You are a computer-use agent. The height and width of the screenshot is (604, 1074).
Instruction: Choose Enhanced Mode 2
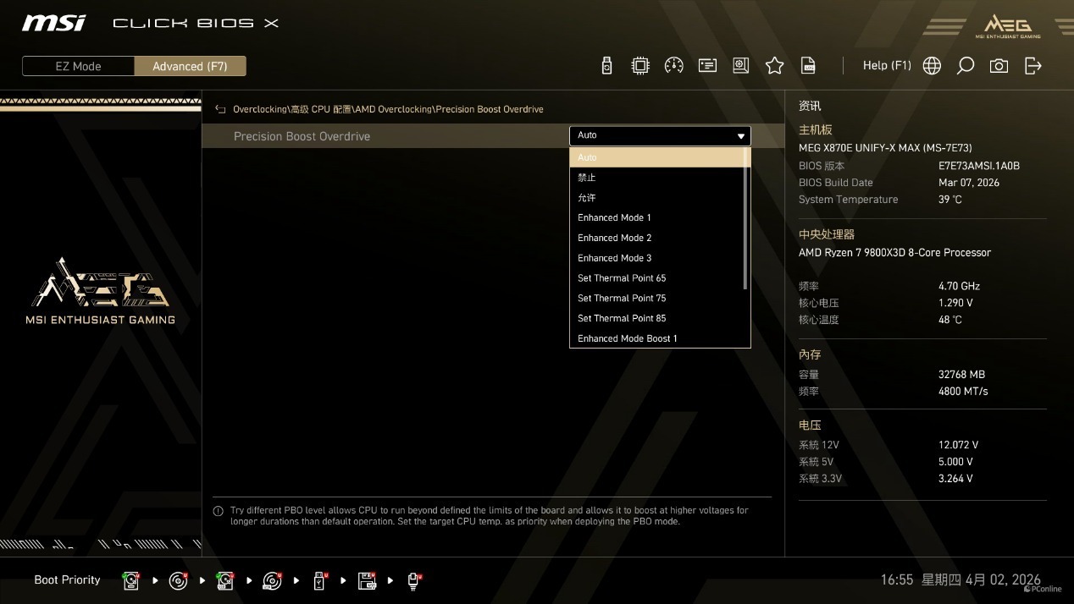(656, 238)
